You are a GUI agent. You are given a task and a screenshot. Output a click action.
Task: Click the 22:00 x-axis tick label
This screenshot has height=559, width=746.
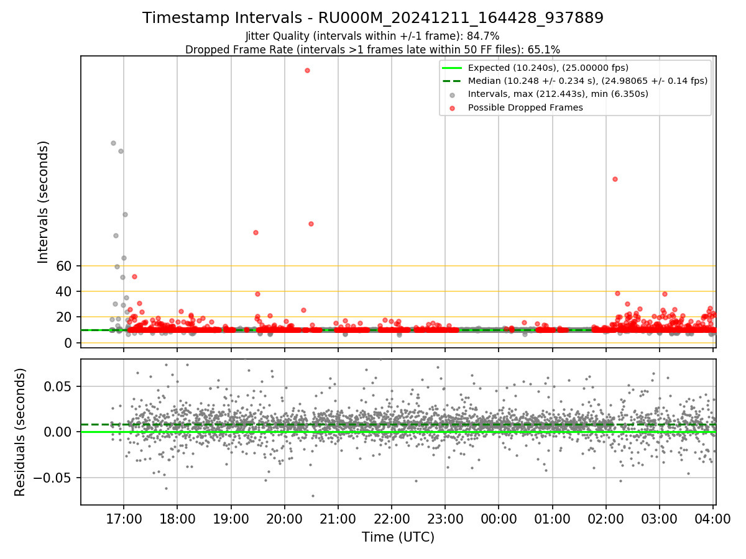click(x=392, y=518)
